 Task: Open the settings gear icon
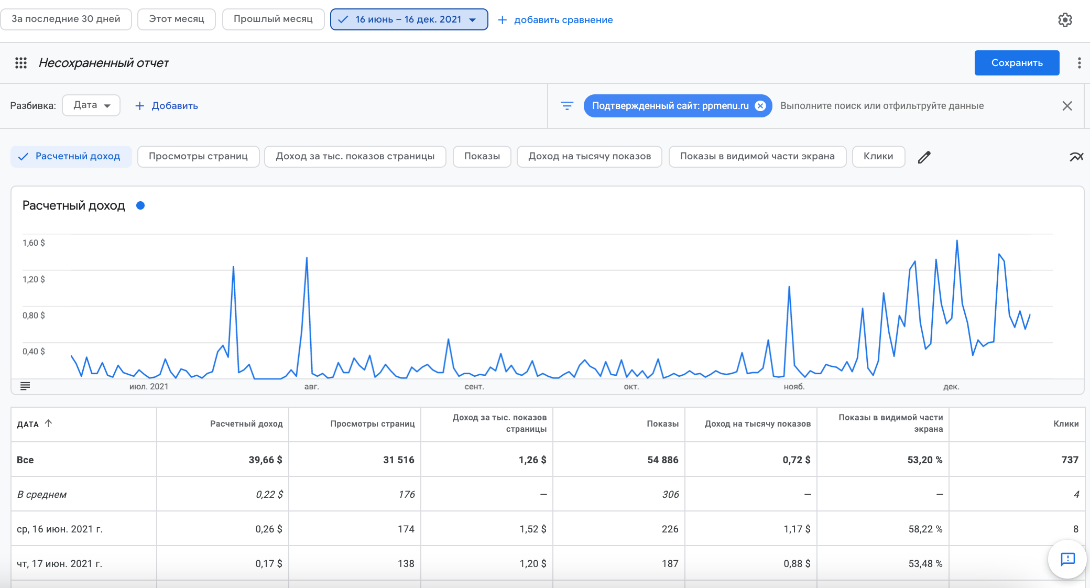(1065, 20)
